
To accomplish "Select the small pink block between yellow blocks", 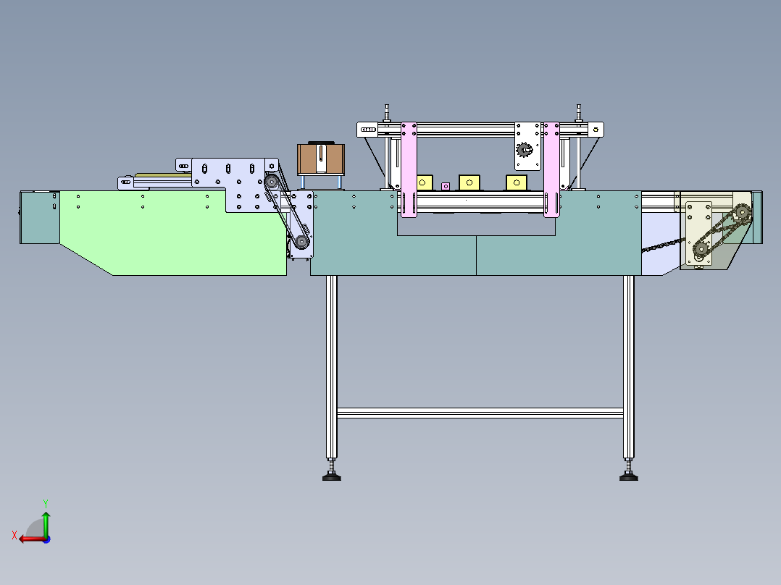I will coord(446,186).
